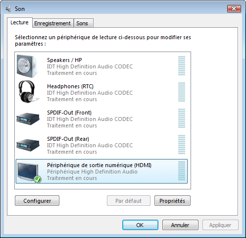Click Annuler to cancel changes

[180, 225]
